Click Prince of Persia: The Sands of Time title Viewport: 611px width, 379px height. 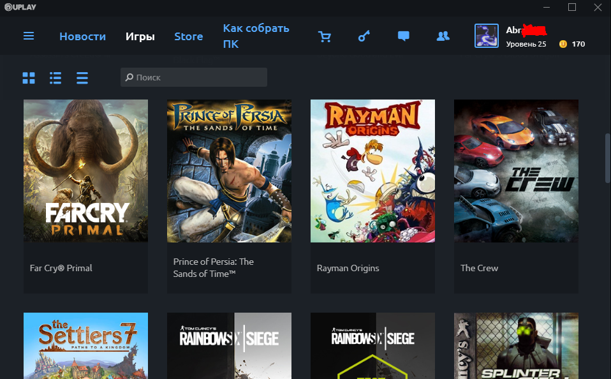tap(214, 267)
